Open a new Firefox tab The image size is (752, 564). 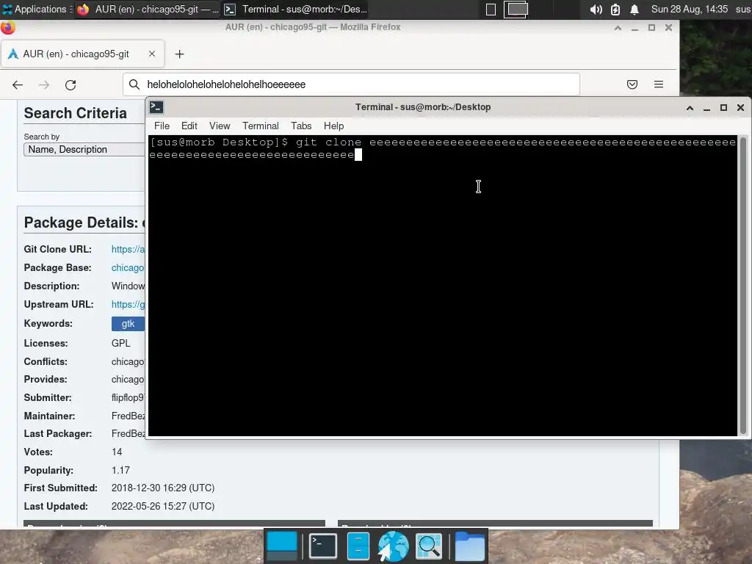click(x=179, y=54)
